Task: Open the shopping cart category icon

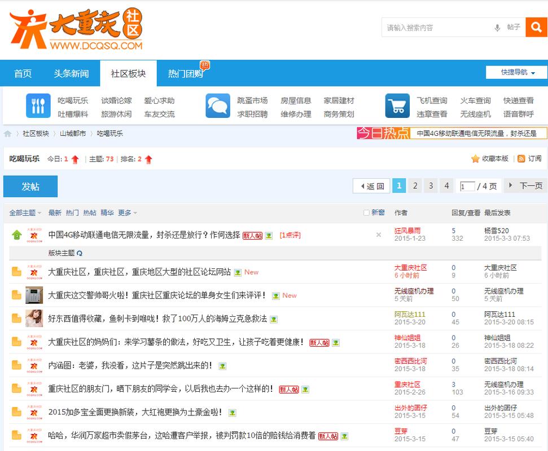Action: tap(397, 106)
